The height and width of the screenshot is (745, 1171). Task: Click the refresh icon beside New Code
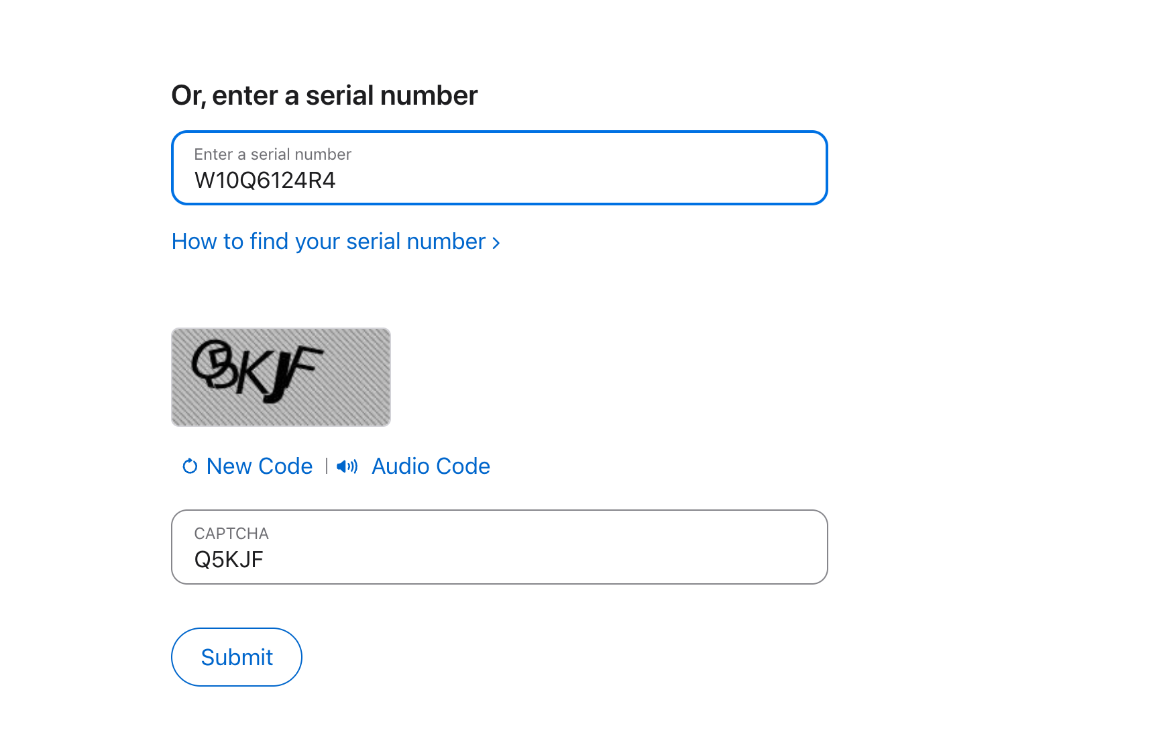pyautogui.click(x=189, y=466)
